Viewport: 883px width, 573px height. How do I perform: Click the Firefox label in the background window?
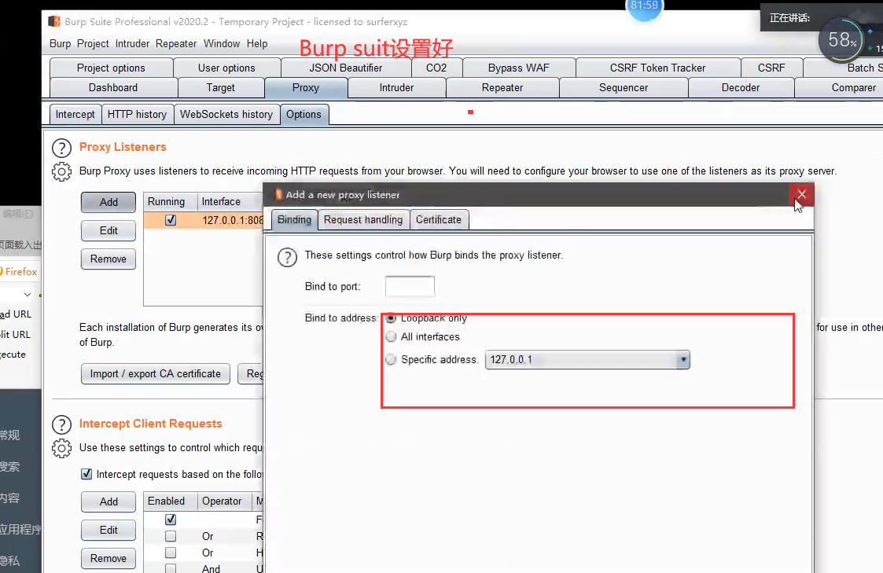[20, 271]
